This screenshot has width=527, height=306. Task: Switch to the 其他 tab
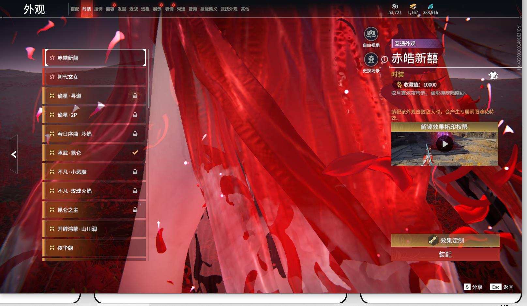pos(245,9)
